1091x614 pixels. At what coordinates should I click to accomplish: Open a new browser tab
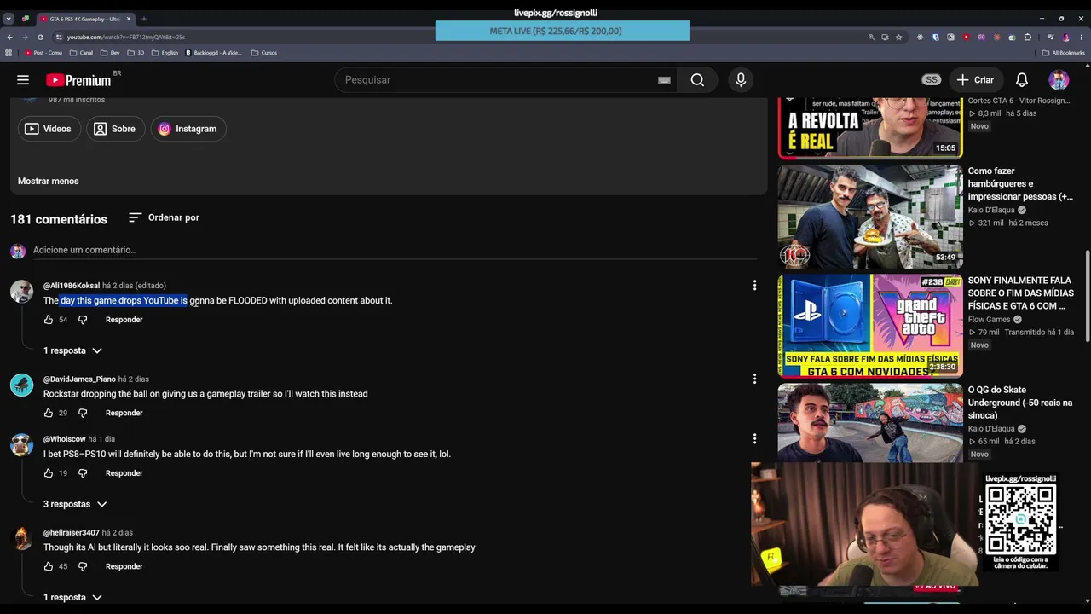pos(144,19)
